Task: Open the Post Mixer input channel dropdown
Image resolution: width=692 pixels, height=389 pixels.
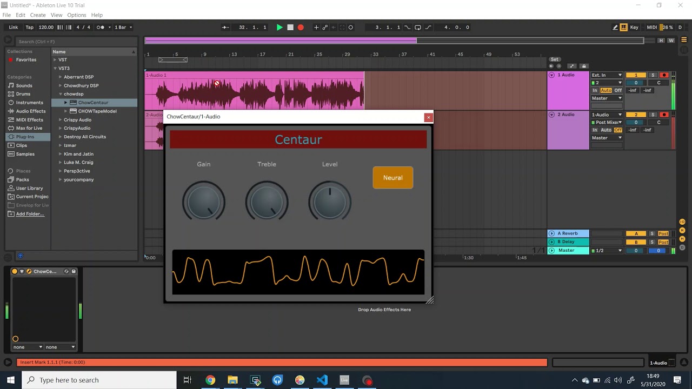Action: [x=607, y=123]
